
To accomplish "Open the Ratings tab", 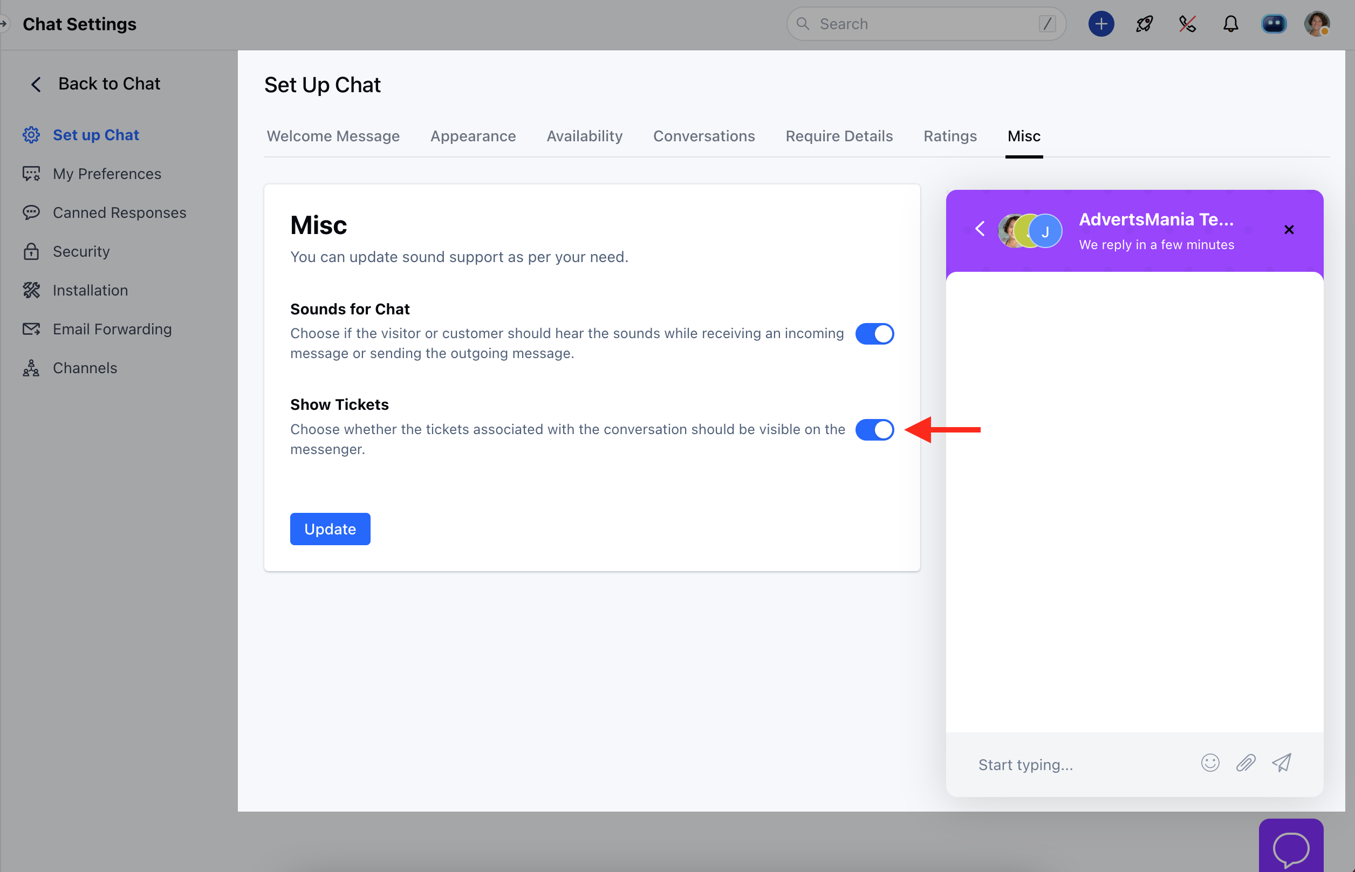I will tap(949, 136).
